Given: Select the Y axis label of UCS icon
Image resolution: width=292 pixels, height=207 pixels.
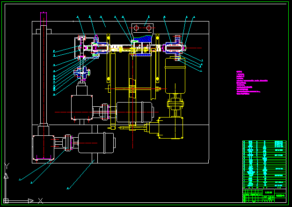Looking at the screenshot, I should tap(6, 166).
